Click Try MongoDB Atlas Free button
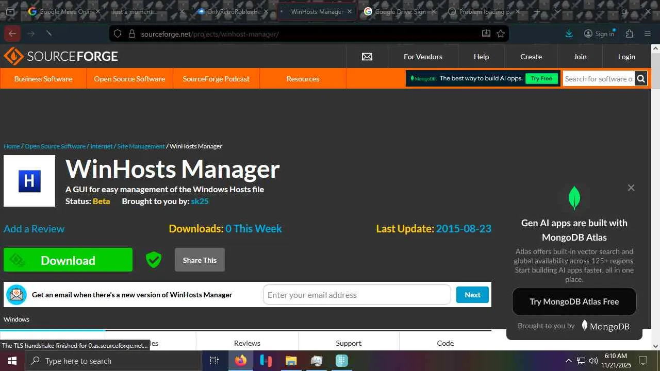Image resolution: width=660 pixels, height=371 pixels. (574, 301)
